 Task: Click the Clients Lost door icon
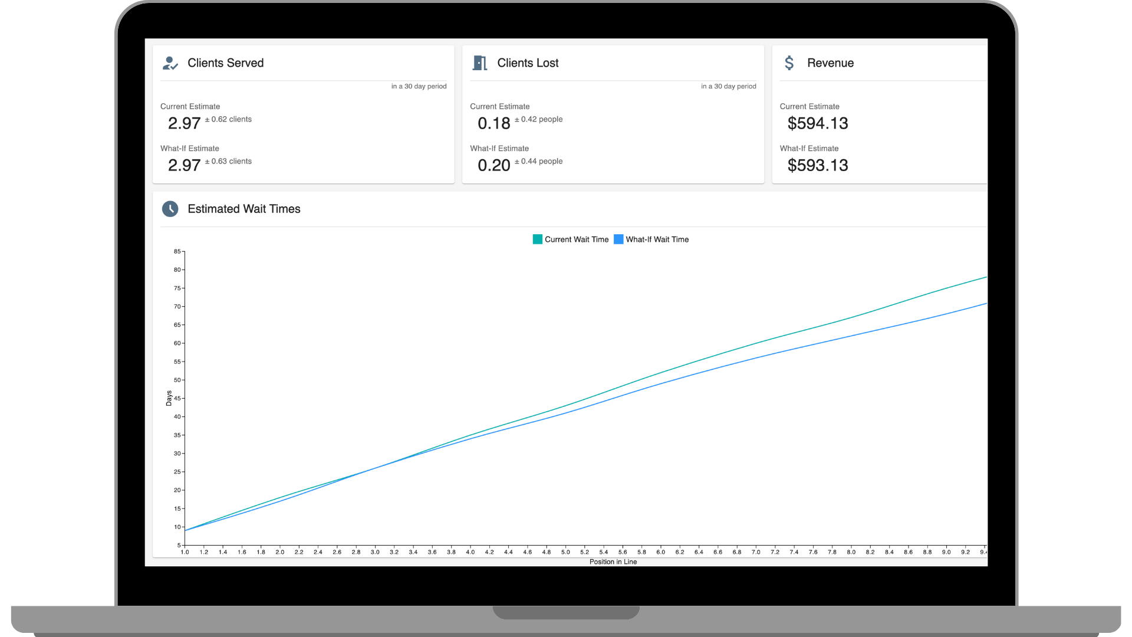point(480,63)
